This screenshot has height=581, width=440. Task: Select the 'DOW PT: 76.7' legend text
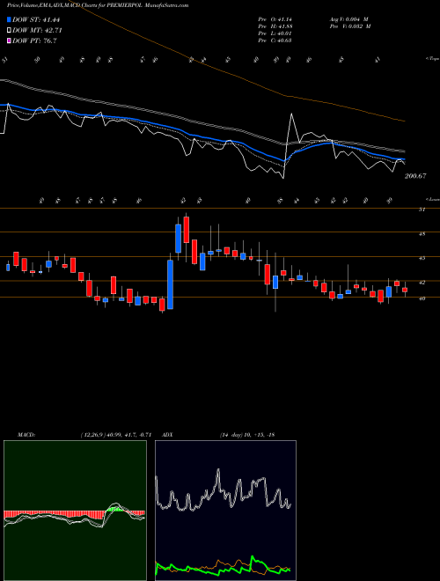point(34,40)
